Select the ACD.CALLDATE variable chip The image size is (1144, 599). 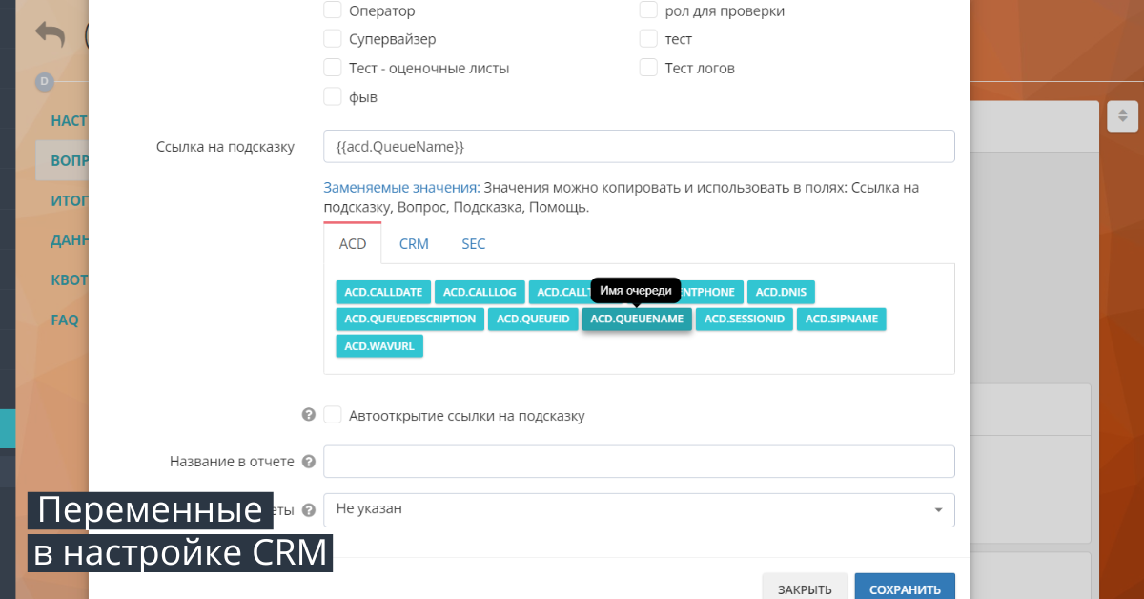coord(382,292)
